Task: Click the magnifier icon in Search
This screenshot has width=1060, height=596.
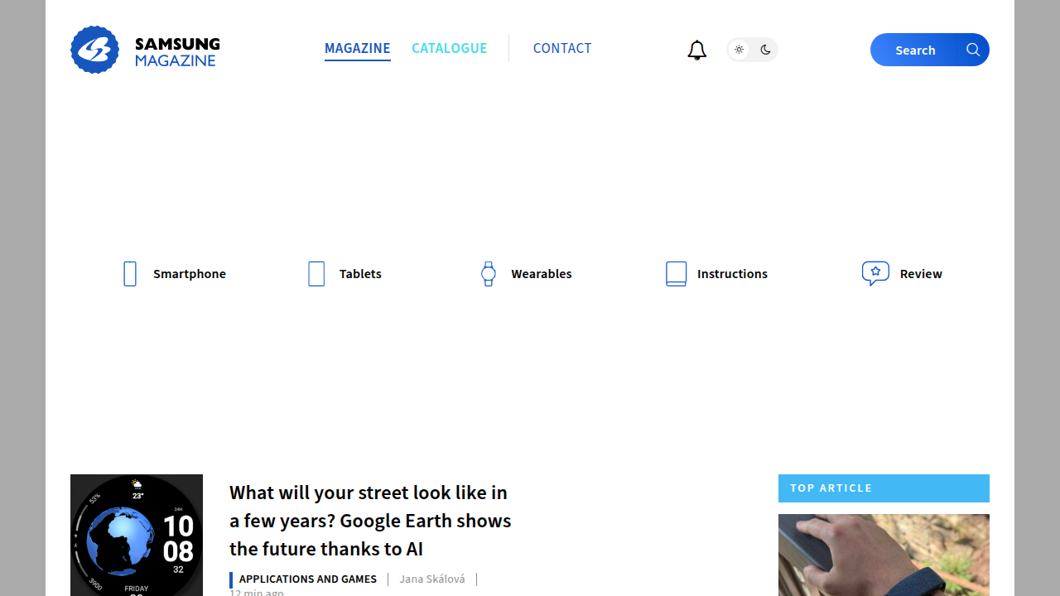Action: (x=973, y=50)
